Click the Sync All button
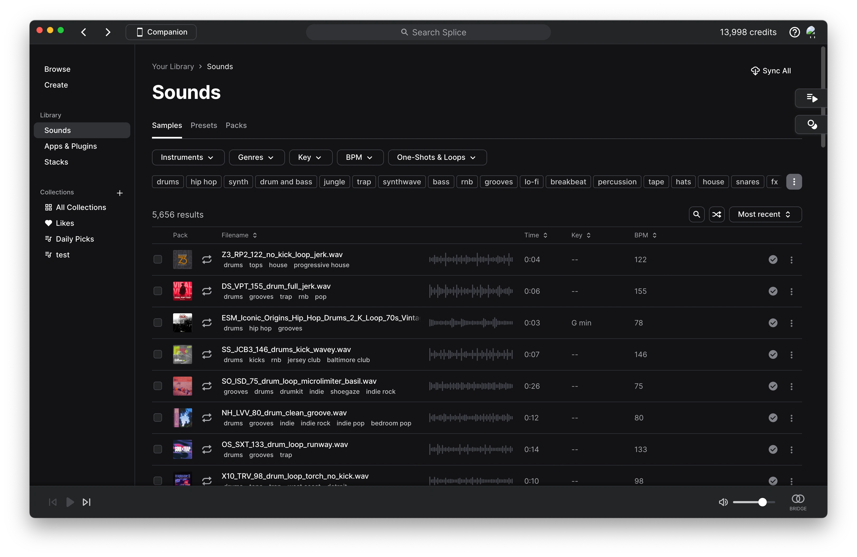 770,70
